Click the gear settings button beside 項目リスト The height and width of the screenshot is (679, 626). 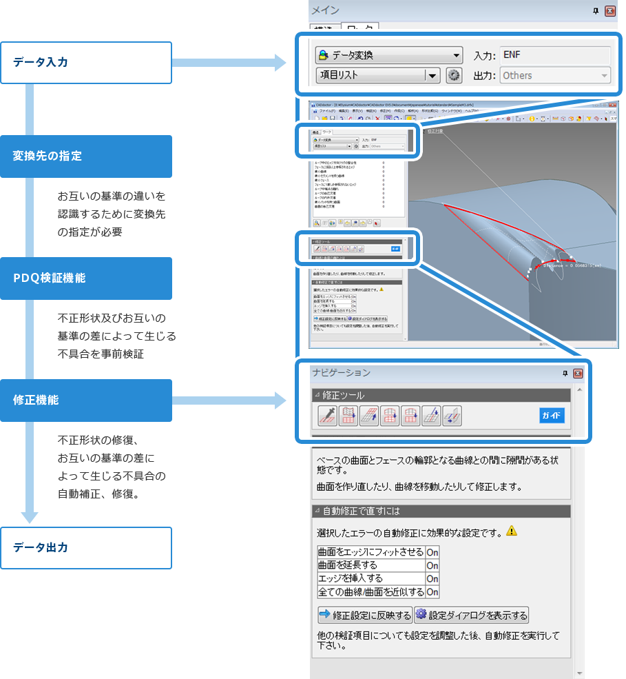[454, 75]
